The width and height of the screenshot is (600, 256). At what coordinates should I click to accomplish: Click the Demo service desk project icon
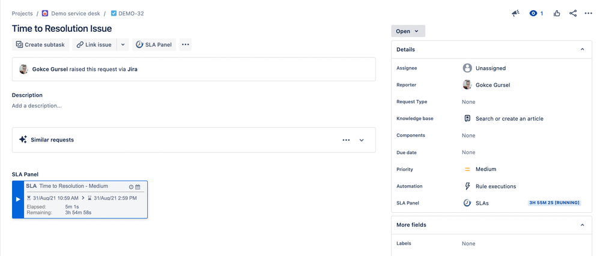45,13
